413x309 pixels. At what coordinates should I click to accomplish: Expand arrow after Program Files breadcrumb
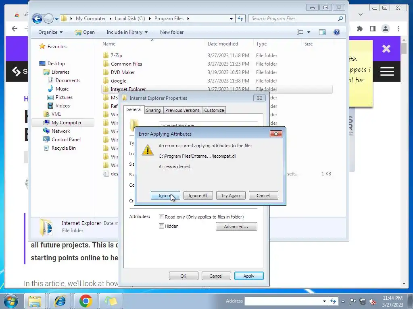(x=188, y=19)
